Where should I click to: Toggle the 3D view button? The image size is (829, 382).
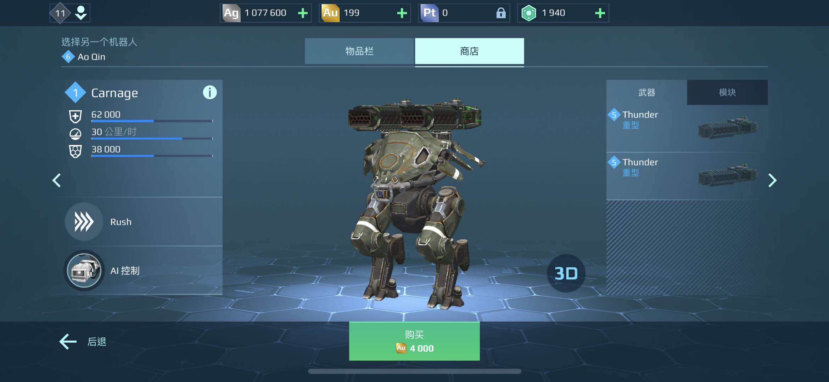click(x=566, y=273)
